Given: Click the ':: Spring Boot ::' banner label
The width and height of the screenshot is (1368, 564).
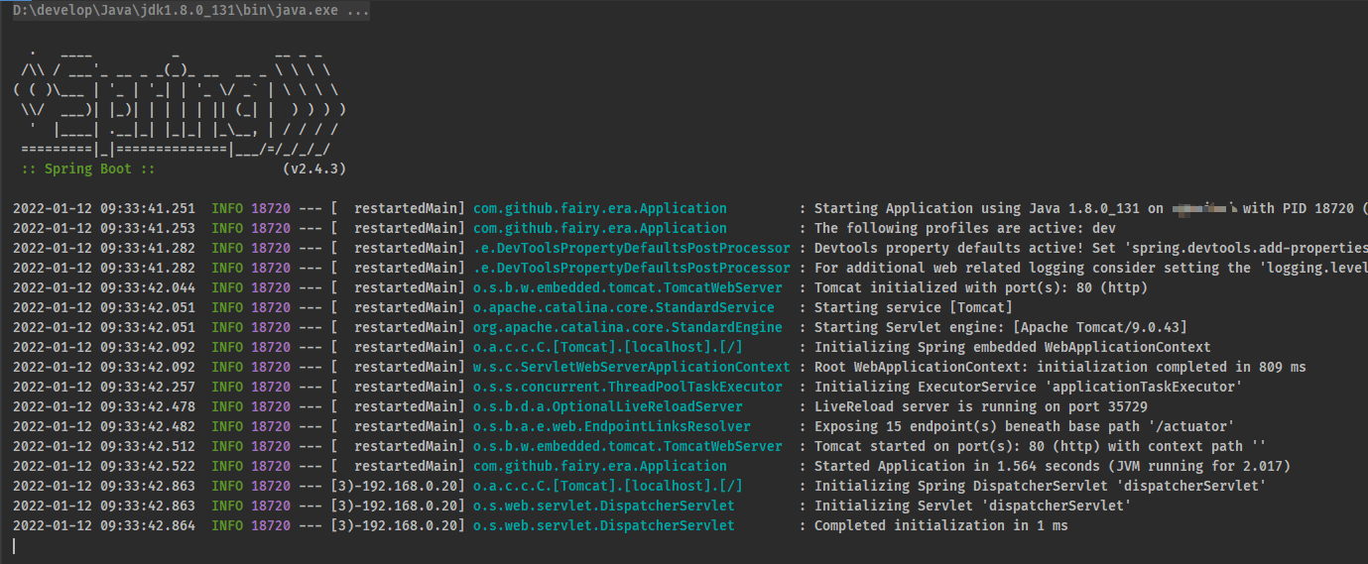Looking at the screenshot, I should [88, 169].
